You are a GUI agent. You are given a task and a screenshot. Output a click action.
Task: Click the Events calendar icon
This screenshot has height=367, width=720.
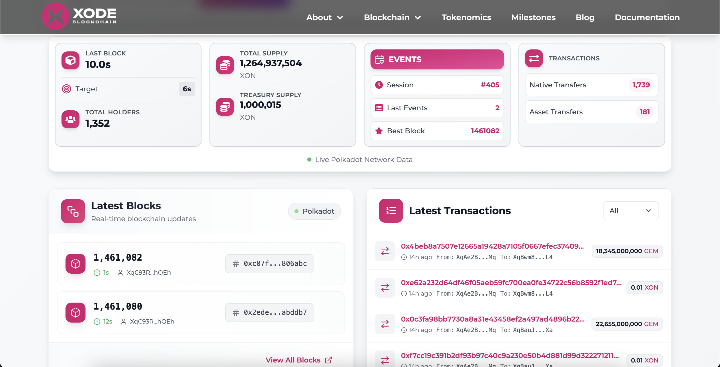(379, 59)
